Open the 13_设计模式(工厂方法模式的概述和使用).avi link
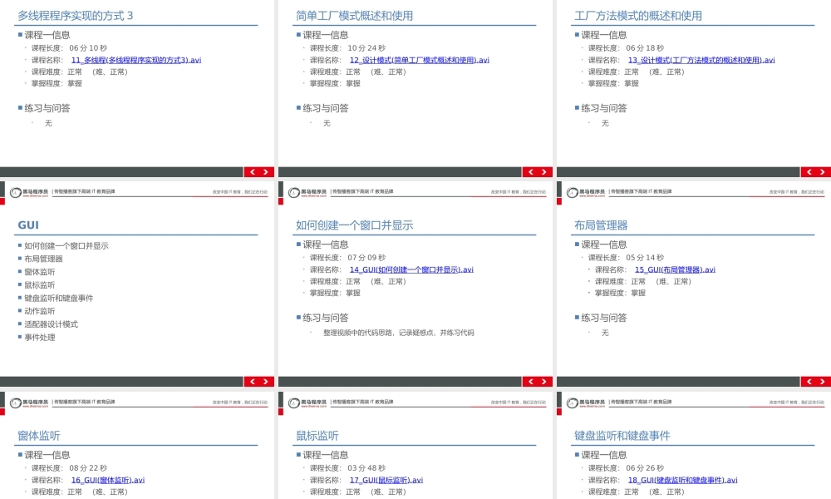The height and width of the screenshot is (499, 831). click(x=701, y=60)
